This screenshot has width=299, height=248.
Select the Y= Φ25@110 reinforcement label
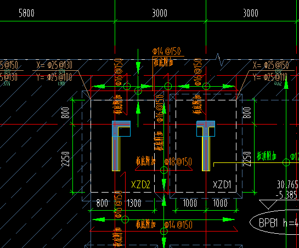270,77
